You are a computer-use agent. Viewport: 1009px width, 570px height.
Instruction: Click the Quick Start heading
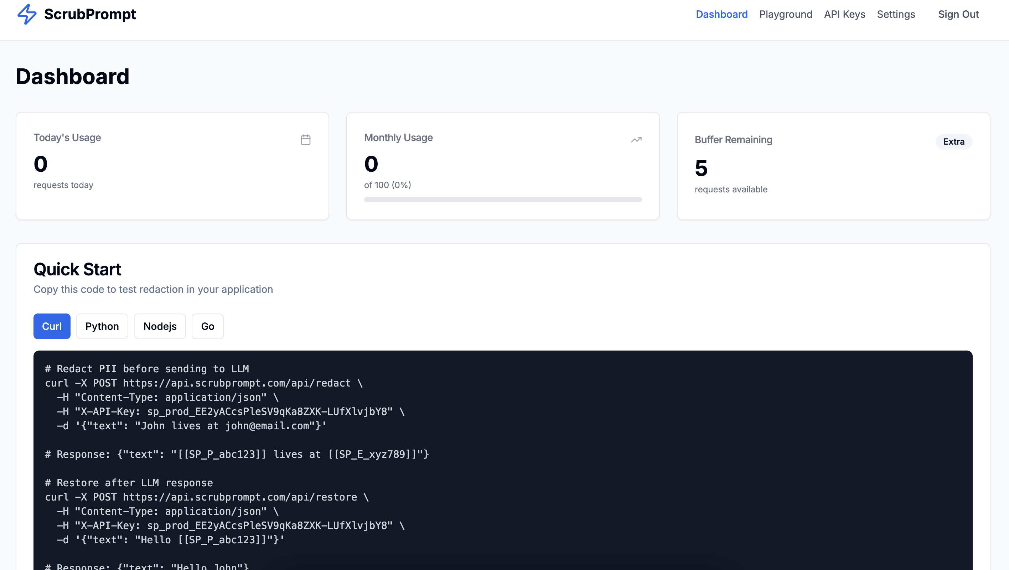(x=77, y=269)
